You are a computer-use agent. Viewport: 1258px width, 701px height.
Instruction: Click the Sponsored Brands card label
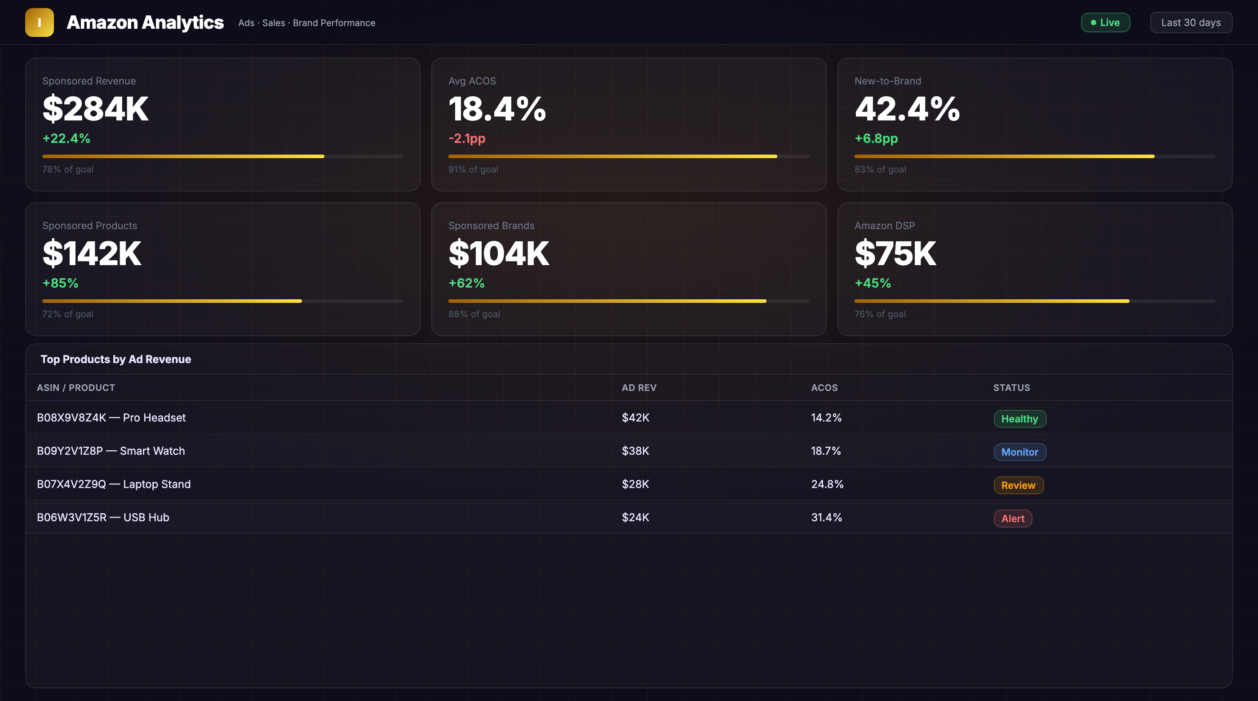tap(491, 226)
